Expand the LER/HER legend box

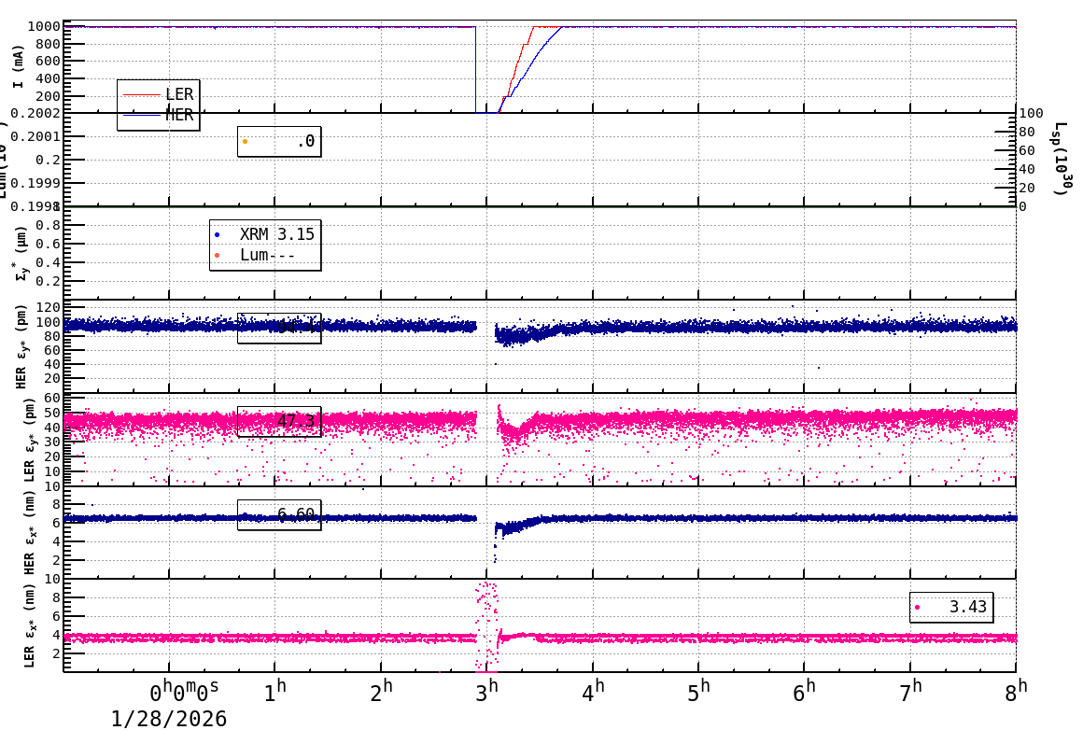click(x=158, y=105)
